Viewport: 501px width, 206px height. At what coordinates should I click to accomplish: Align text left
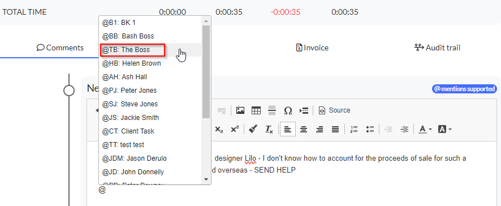click(288, 129)
